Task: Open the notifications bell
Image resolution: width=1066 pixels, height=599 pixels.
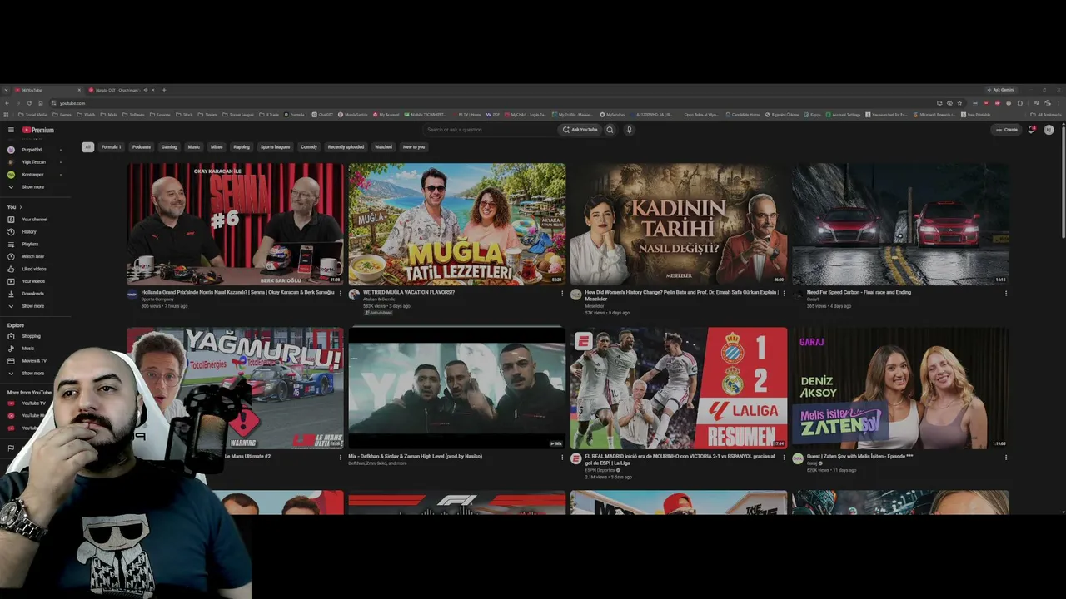Action: point(1031,130)
